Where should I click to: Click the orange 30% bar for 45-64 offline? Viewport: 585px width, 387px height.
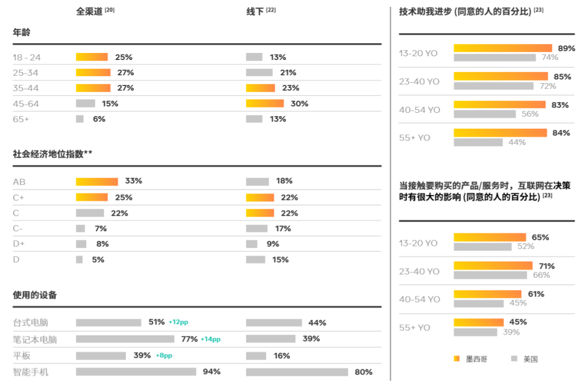265,103
